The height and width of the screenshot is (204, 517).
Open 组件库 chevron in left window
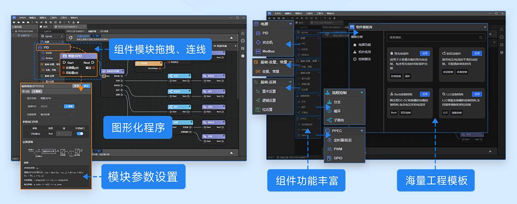coord(62,36)
